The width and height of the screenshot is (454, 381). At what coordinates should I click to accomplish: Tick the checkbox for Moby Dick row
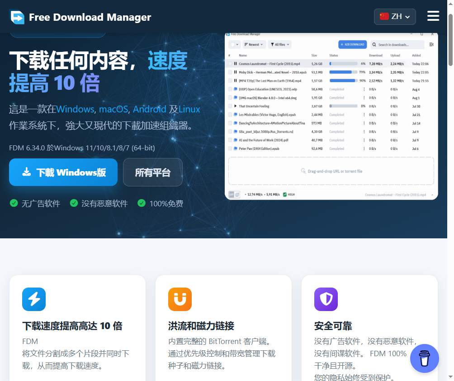coord(230,72)
